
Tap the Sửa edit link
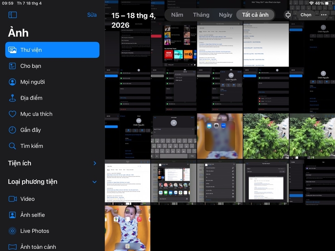(92, 15)
